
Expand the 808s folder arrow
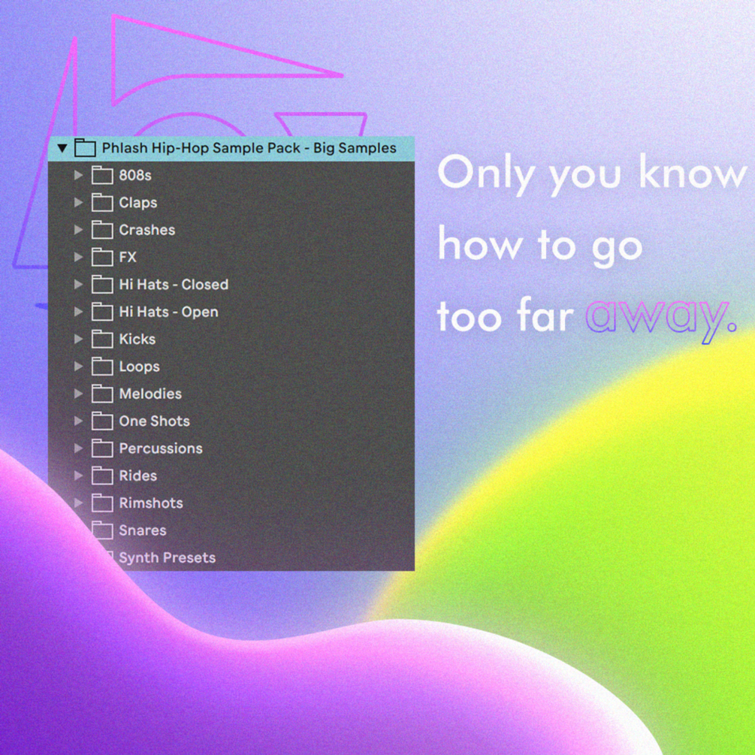[x=78, y=175]
